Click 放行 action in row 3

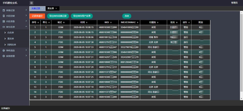[x=186, y=37]
